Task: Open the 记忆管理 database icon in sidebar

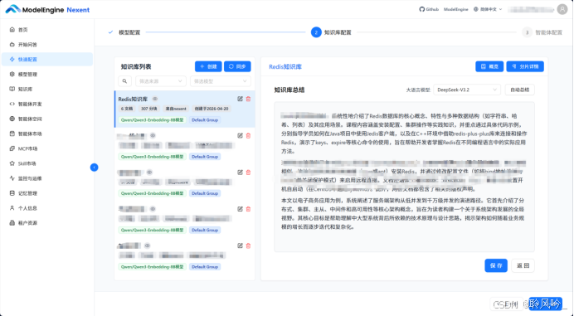Action: pos(12,193)
